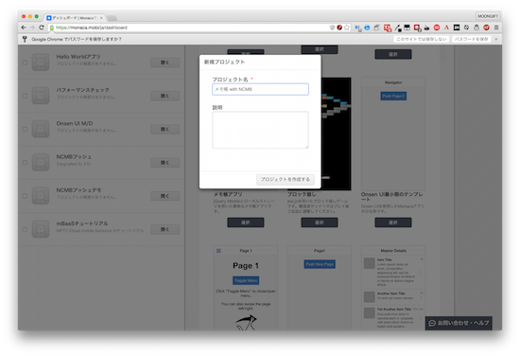The width and height of the screenshot is (520, 356).
Task: Click 選択 under Onsen UI最小限のテンプレート
Action: pyautogui.click(x=393, y=222)
